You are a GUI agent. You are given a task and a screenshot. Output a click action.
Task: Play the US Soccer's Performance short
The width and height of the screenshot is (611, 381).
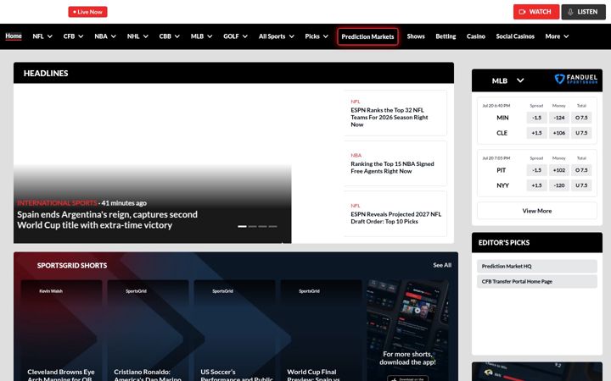coord(234,330)
